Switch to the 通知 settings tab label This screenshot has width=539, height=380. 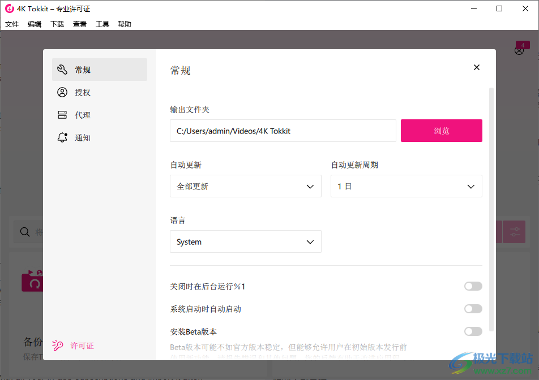click(83, 137)
